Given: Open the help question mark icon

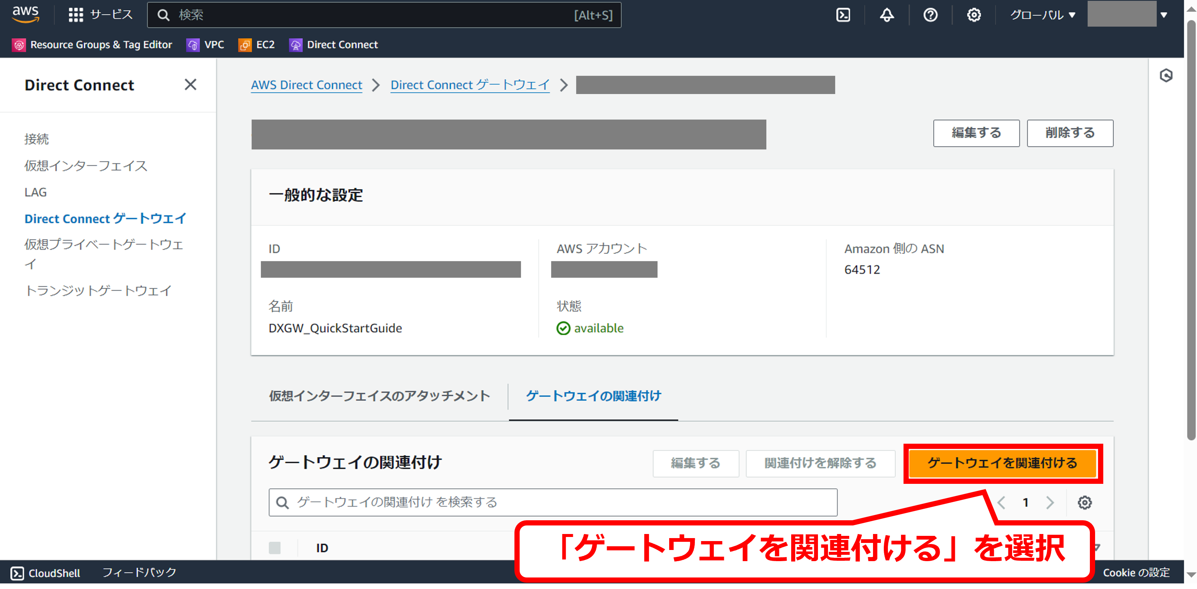Looking at the screenshot, I should coord(930,15).
